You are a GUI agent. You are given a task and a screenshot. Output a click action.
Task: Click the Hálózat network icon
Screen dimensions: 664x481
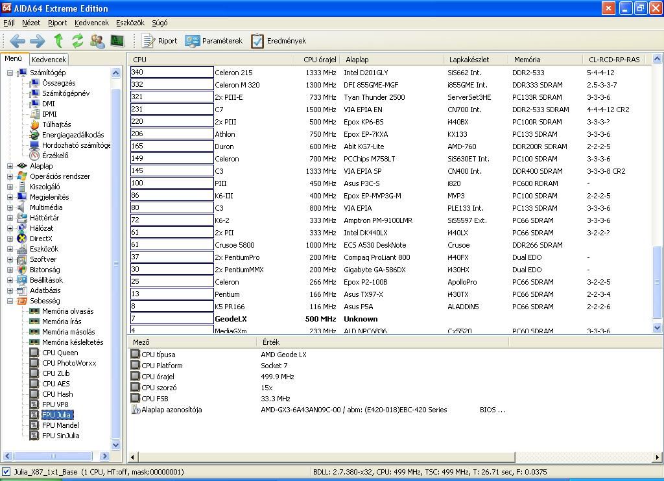(22, 228)
